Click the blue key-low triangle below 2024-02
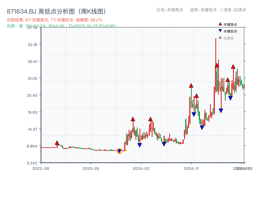Screen dimensions: 271x203 click(139, 145)
